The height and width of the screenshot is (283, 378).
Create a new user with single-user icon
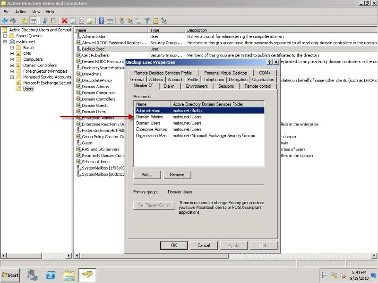coord(121,21)
